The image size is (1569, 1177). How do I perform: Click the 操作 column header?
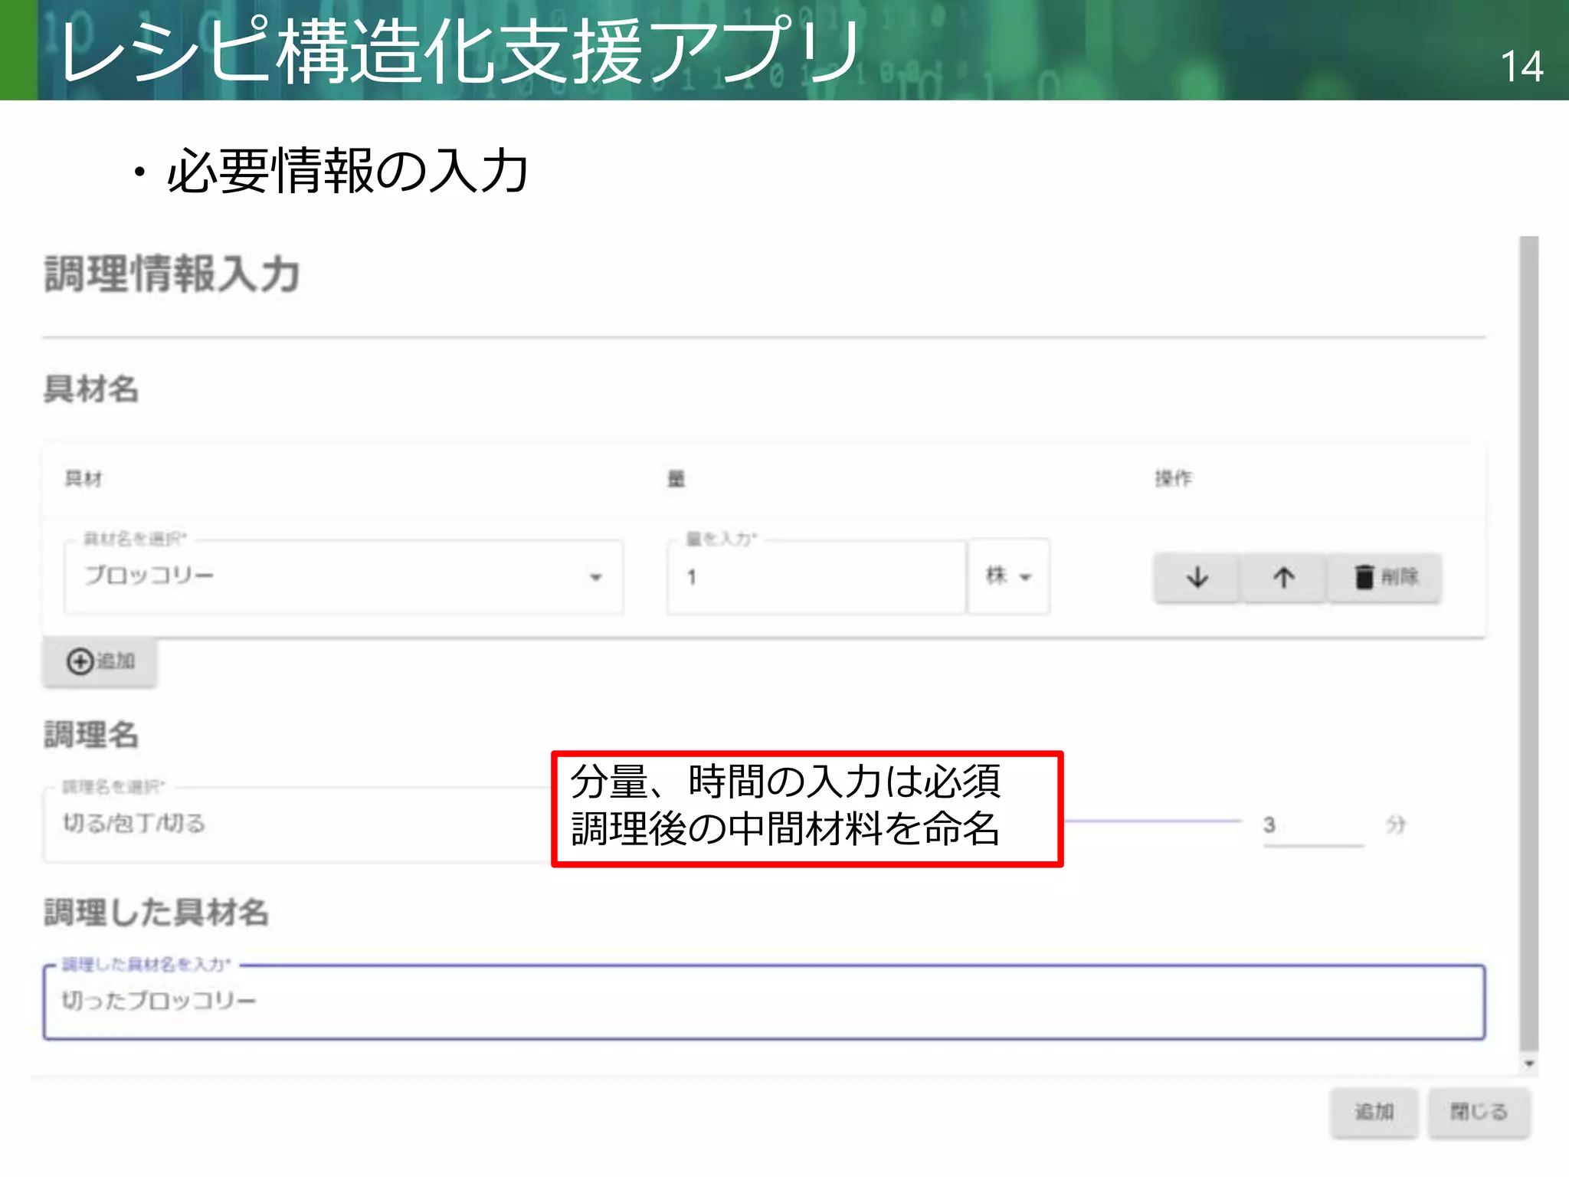[1174, 479]
